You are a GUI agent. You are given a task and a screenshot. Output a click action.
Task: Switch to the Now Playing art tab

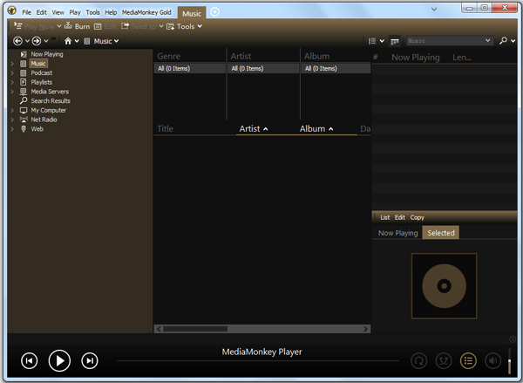pyautogui.click(x=397, y=233)
